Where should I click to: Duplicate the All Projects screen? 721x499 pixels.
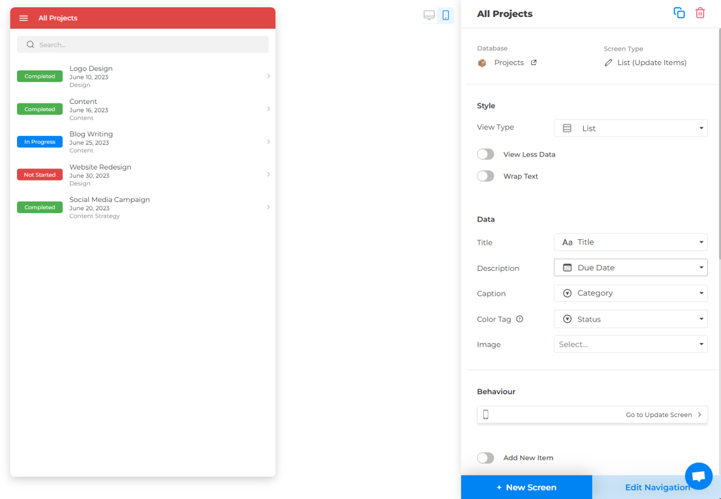click(679, 13)
